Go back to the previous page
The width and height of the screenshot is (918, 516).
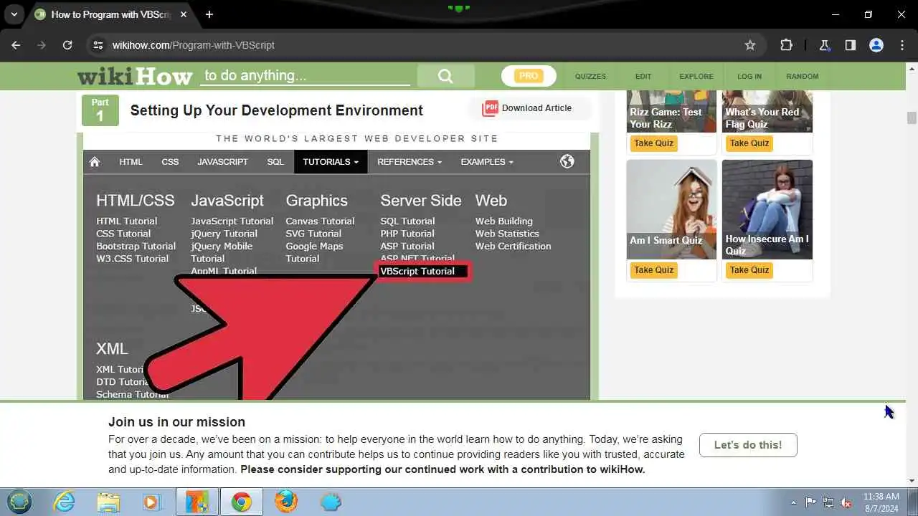coord(16,45)
